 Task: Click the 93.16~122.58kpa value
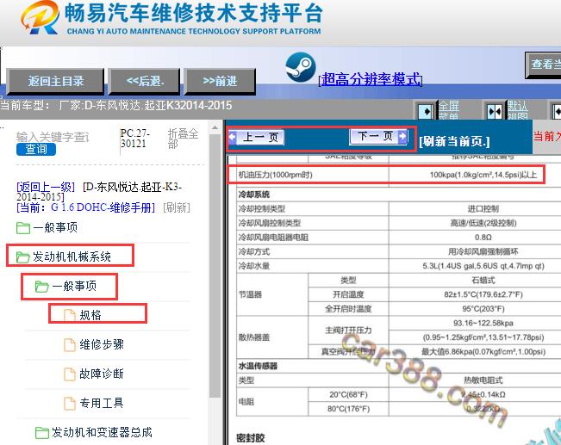coord(483,323)
